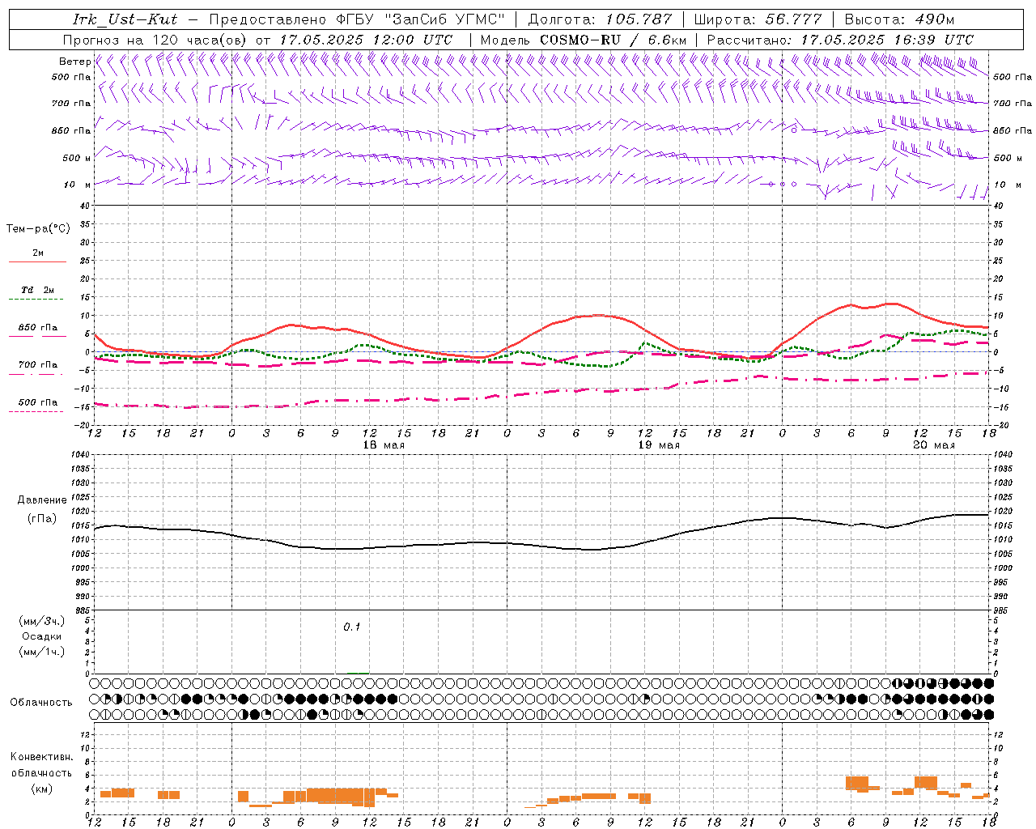Click the '(мм/1ч.)' precipitation unit label
Viewport: 1036px width, 829px height.
point(42,652)
